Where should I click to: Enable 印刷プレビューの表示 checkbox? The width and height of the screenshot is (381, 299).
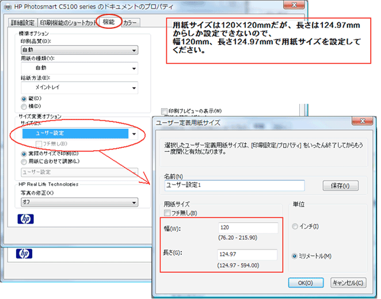[x=164, y=111]
